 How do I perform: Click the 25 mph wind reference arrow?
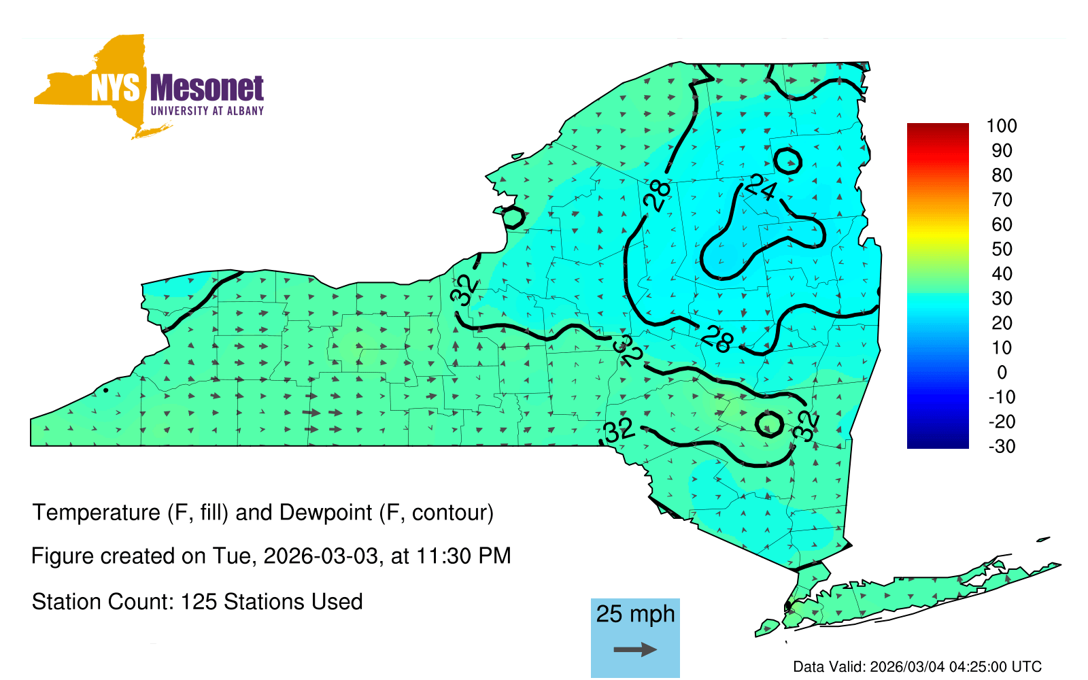point(635,649)
